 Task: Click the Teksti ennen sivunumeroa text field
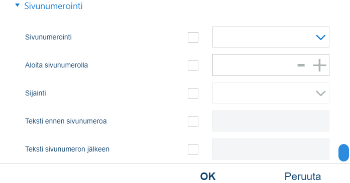(x=271, y=121)
